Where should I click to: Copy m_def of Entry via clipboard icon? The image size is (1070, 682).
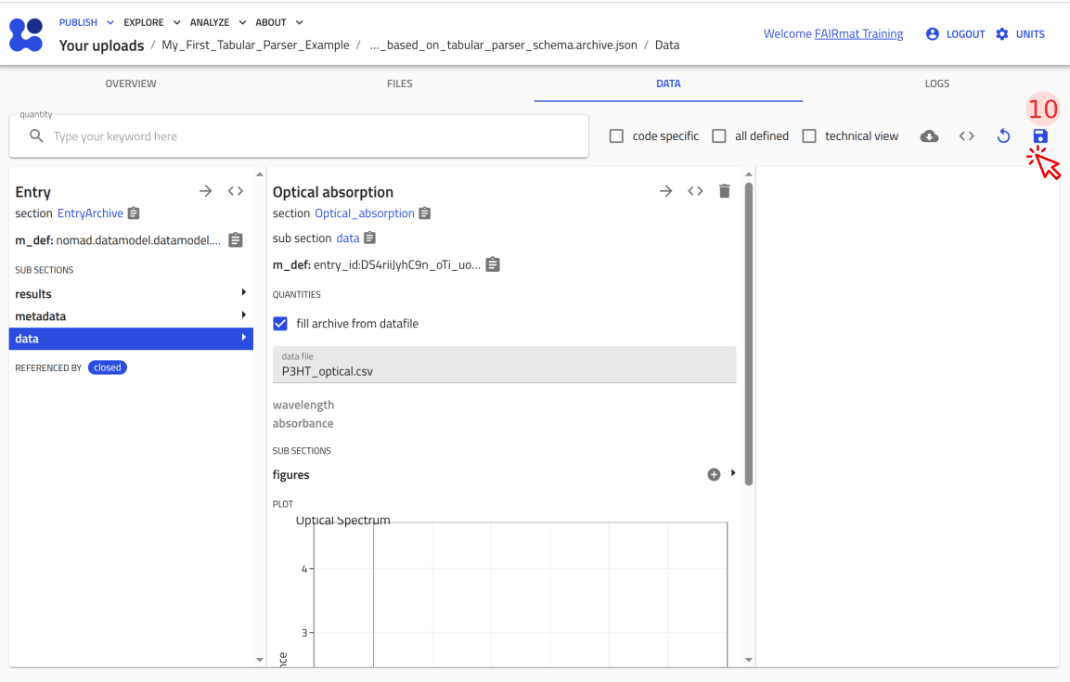tap(236, 240)
